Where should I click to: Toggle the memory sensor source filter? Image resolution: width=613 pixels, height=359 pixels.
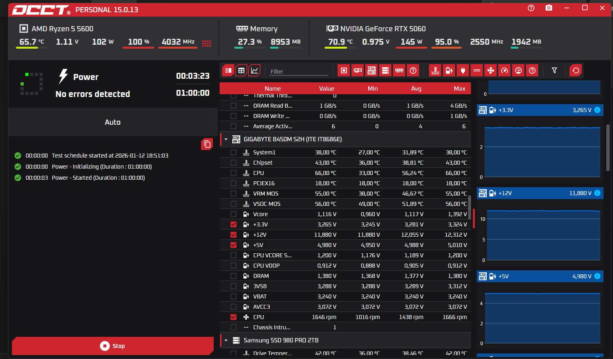click(399, 70)
